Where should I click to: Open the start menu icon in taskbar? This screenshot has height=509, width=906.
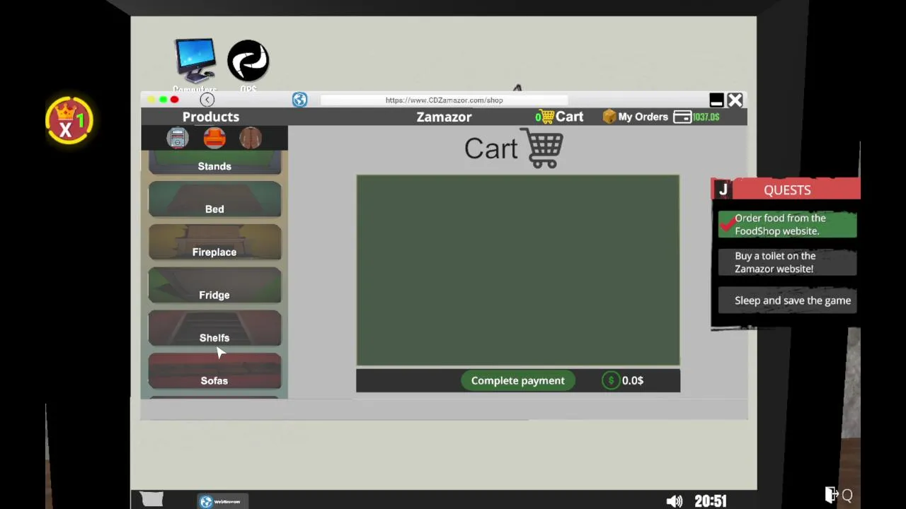[151, 500]
